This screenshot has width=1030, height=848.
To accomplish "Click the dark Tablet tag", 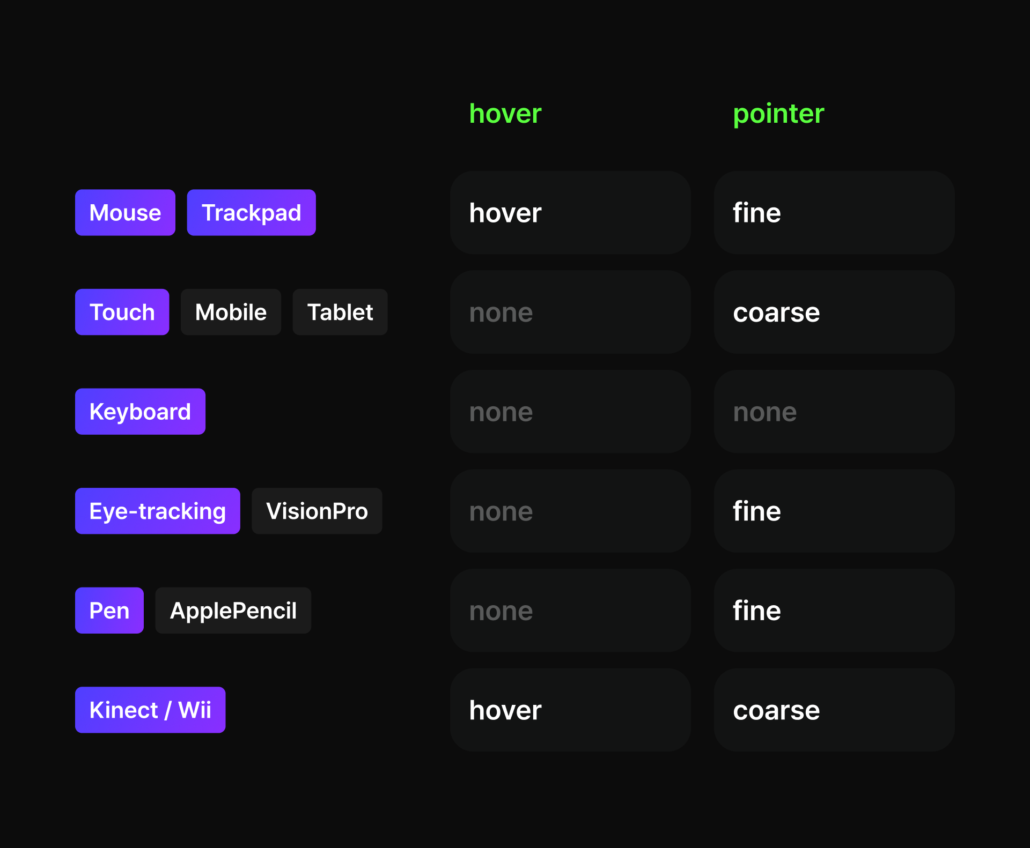I will pyautogui.click(x=340, y=312).
